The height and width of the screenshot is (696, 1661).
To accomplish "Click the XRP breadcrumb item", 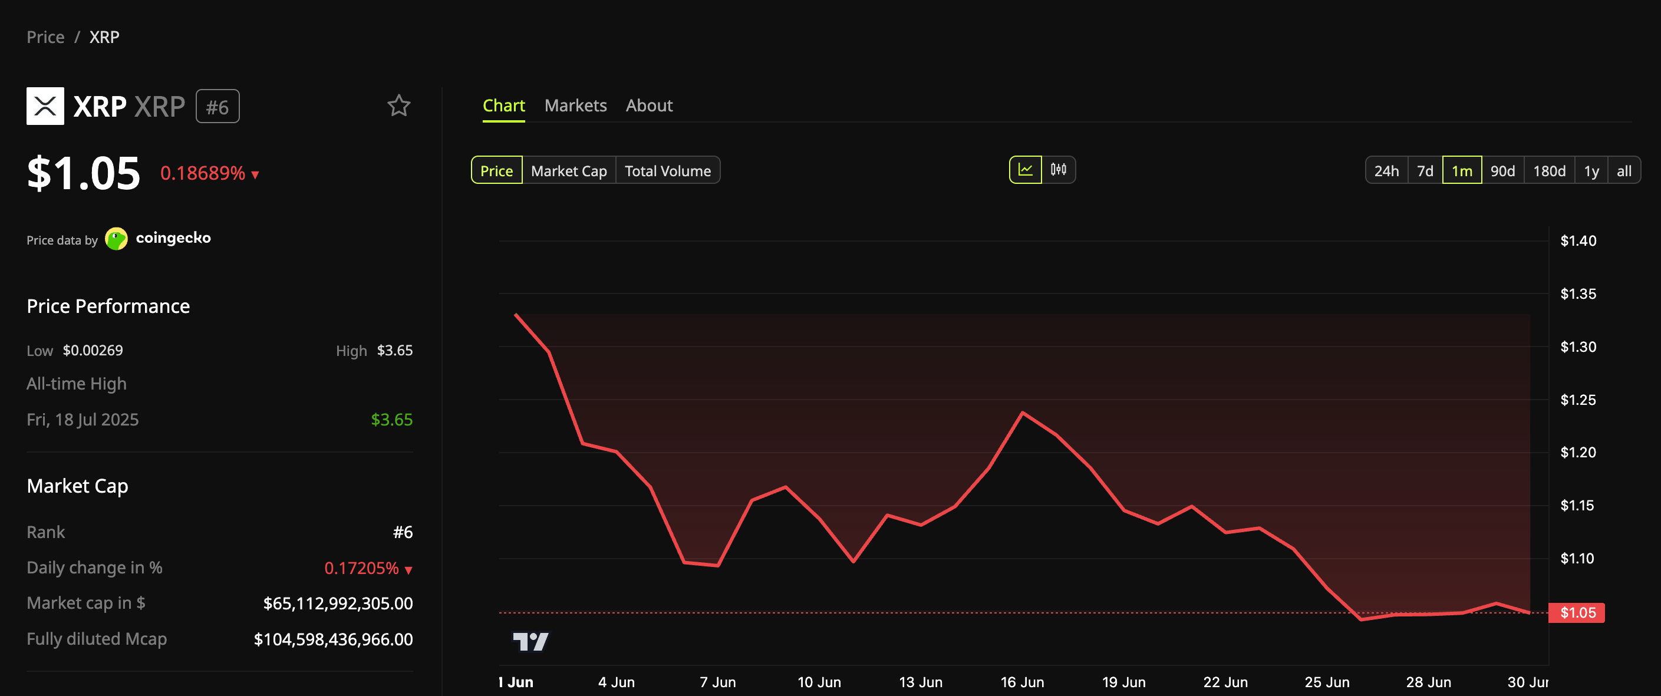I will (104, 37).
